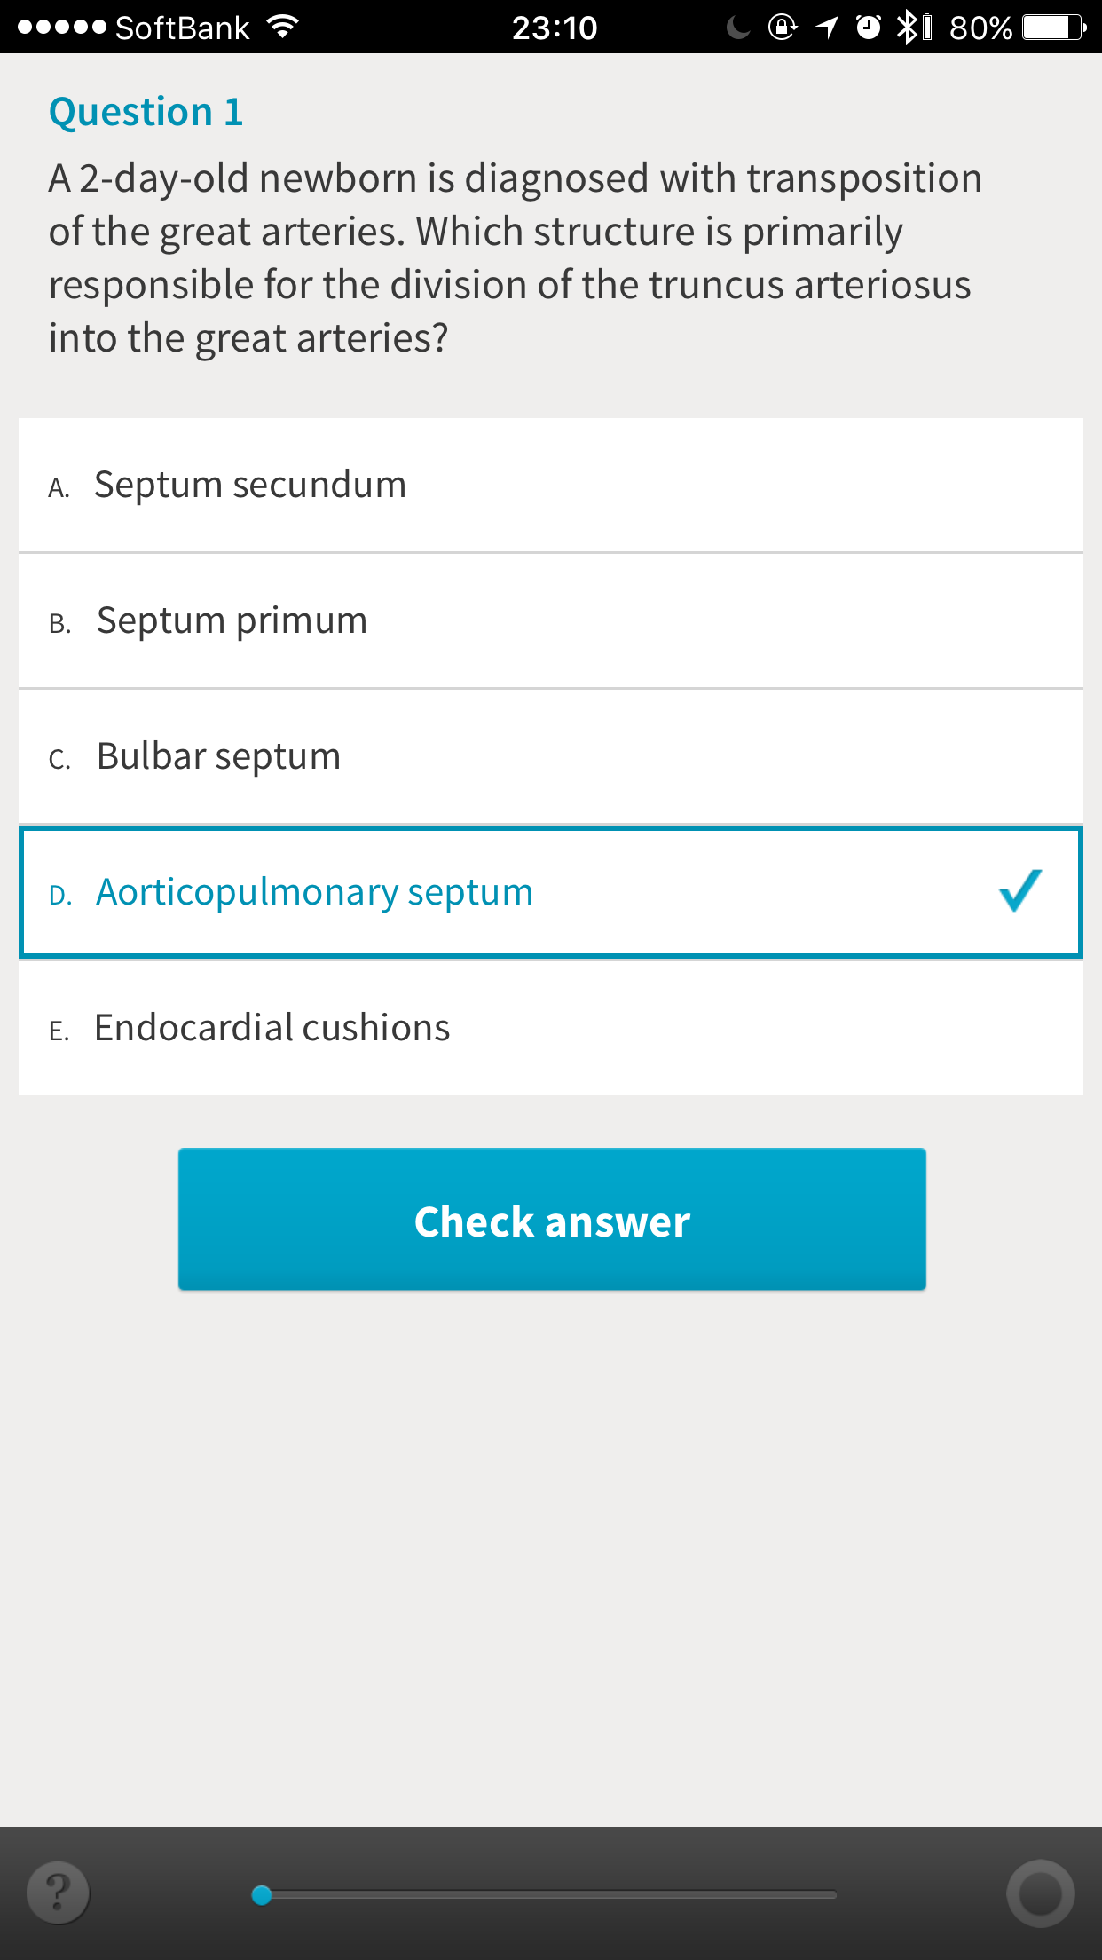
Task: Tap the middle of the progress track
Action: (549, 1895)
